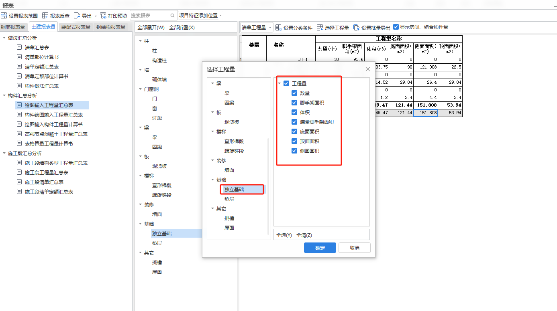557x311 pixels.
Task: Click the document icon beside 绘图输入工程量汇总表
Action: [19, 105]
